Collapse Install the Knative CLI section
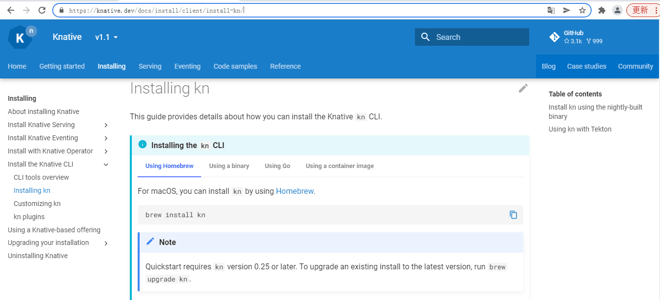Viewport: 660px width, 300px height. (x=106, y=165)
